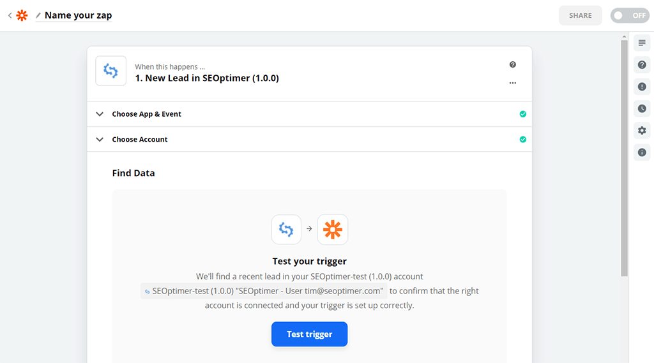The width and height of the screenshot is (654, 363).
Task: Open the help question mark in right sidebar
Action: click(642, 65)
